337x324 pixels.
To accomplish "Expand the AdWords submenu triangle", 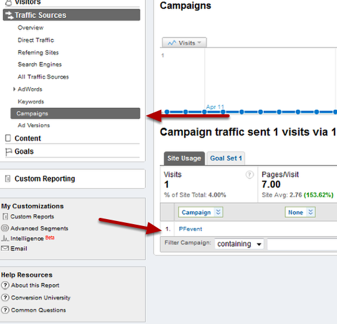I will click(x=14, y=89).
